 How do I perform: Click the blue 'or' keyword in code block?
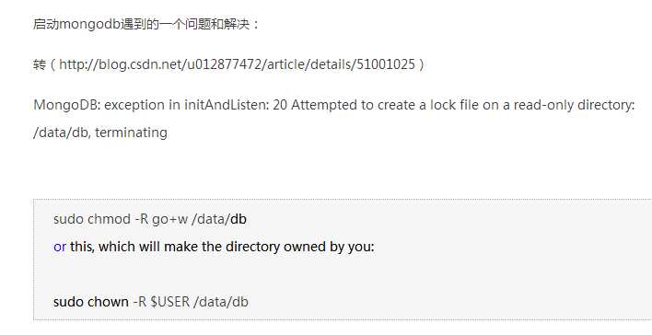click(60, 247)
